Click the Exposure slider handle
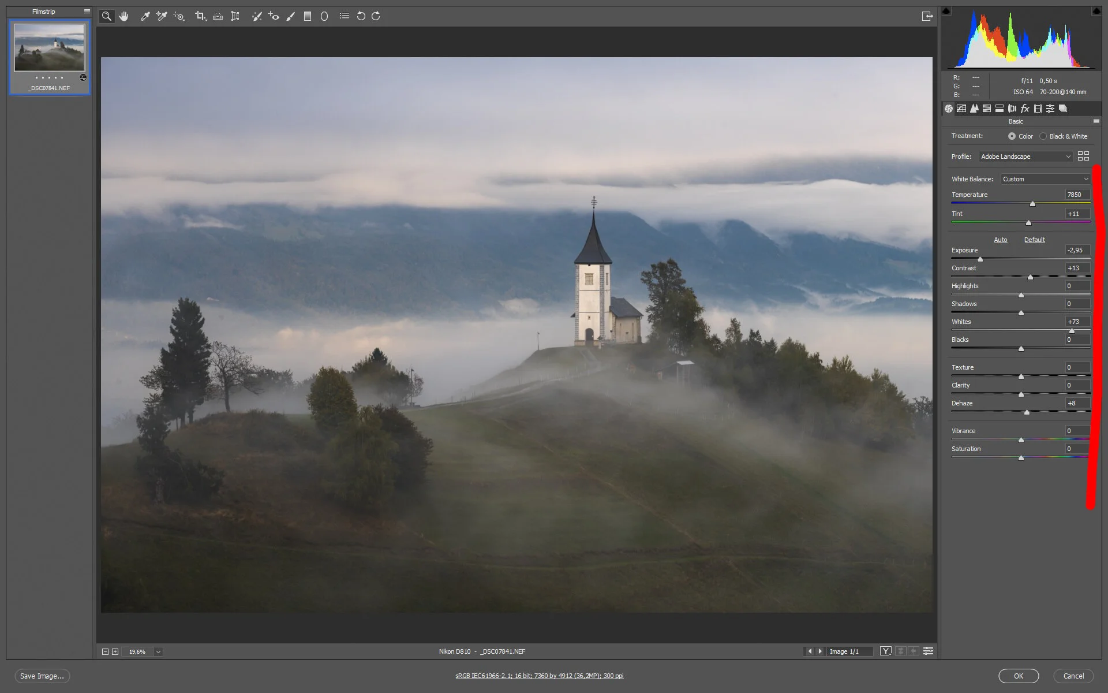1108x693 pixels. [980, 259]
